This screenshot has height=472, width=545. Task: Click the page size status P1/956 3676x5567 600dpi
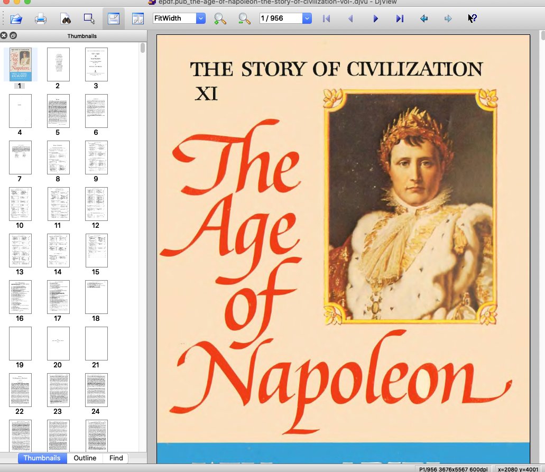[453, 469]
